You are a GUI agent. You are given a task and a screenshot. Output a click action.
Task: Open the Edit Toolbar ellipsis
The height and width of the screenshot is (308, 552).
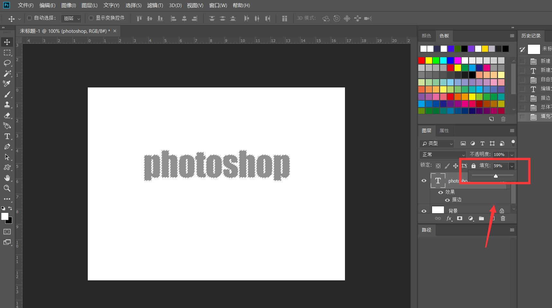(x=7, y=199)
